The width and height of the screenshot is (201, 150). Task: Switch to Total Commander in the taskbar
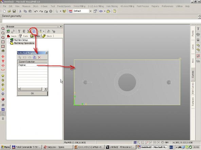26,147
